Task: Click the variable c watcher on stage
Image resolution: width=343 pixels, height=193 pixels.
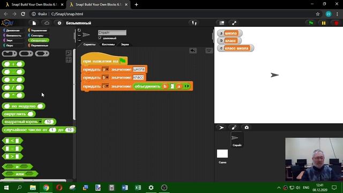Action: coord(236,48)
